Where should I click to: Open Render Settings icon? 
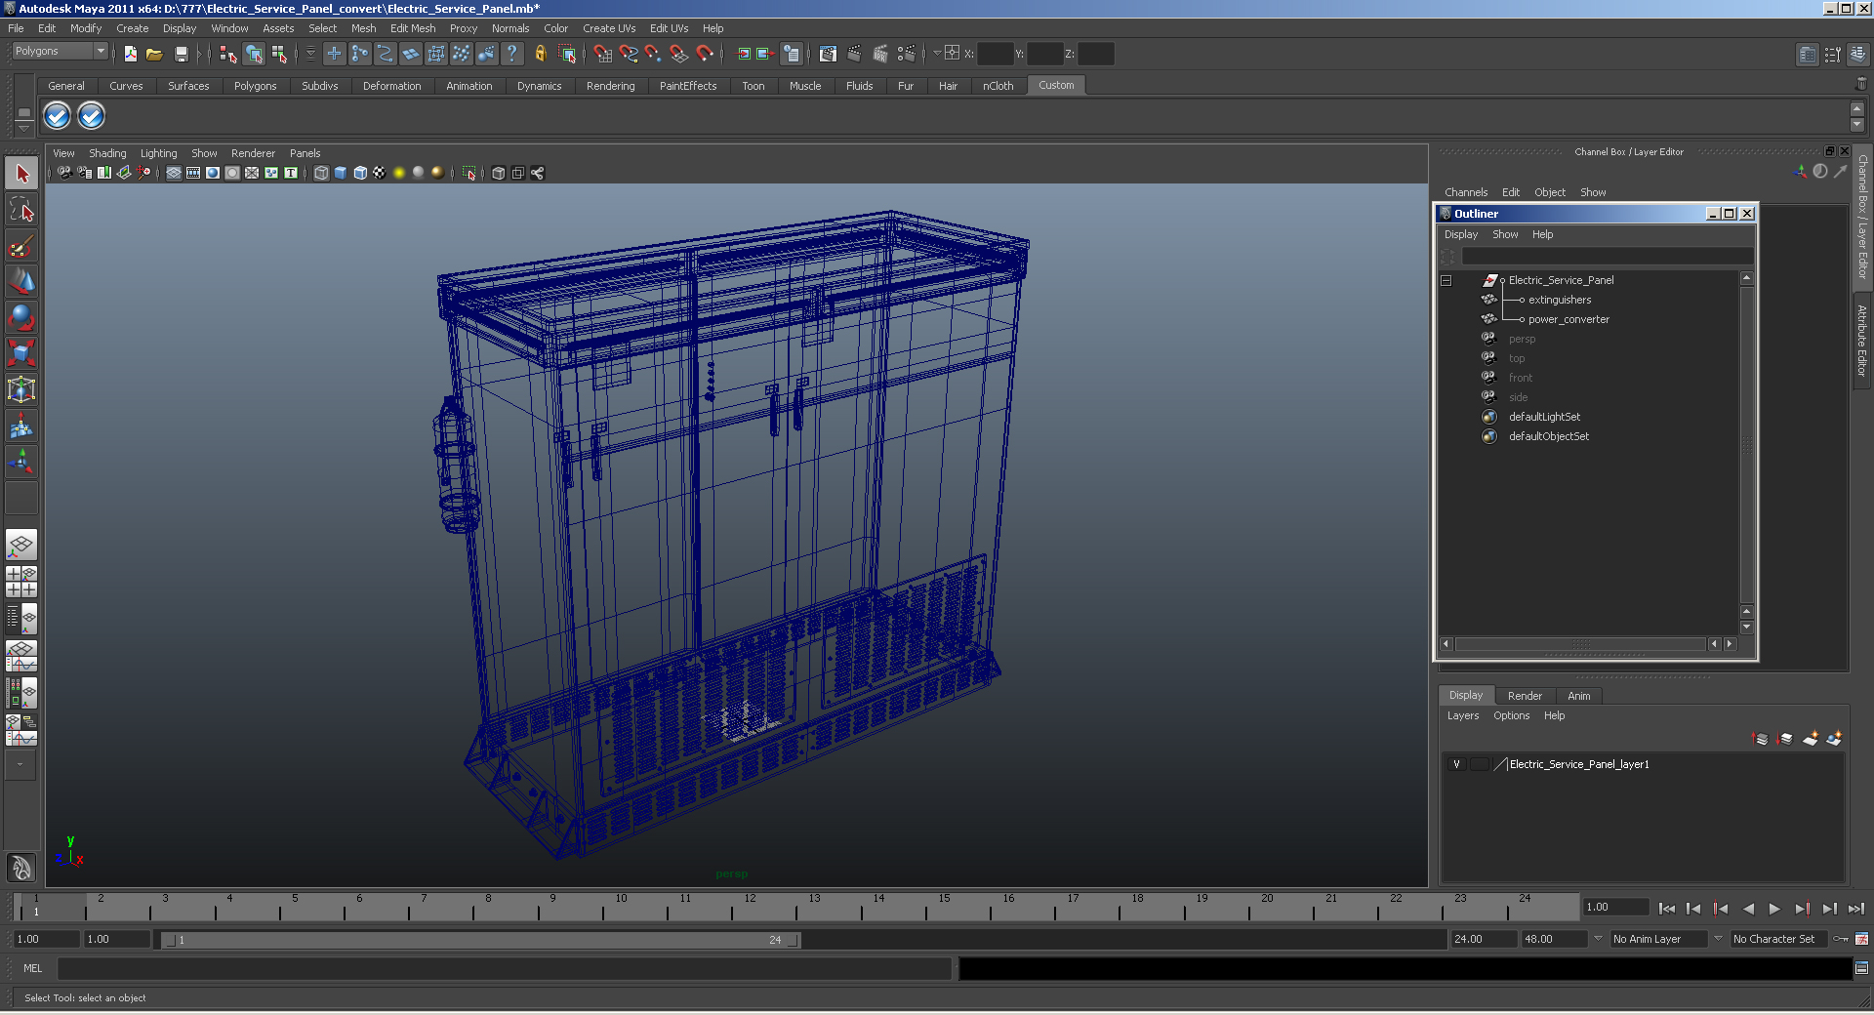click(x=907, y=55)
